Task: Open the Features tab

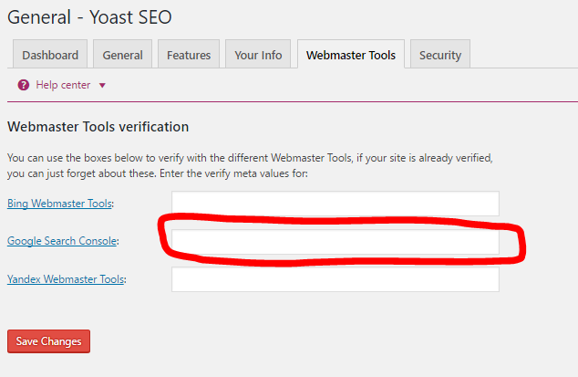Action: [189, 55]
